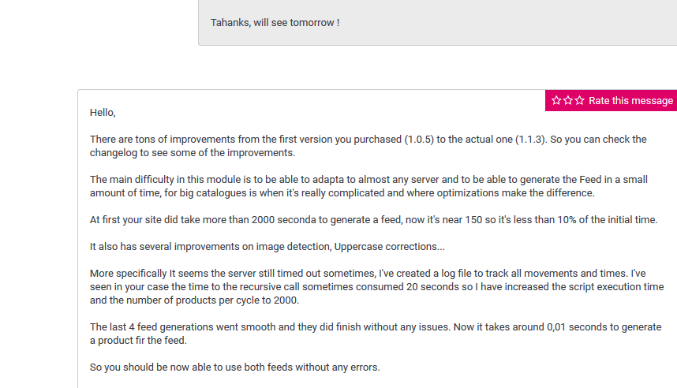The image size is (677, 388).
Task: Click the paragraph starting "There are tons of improvements"
Action: [368, 146]
